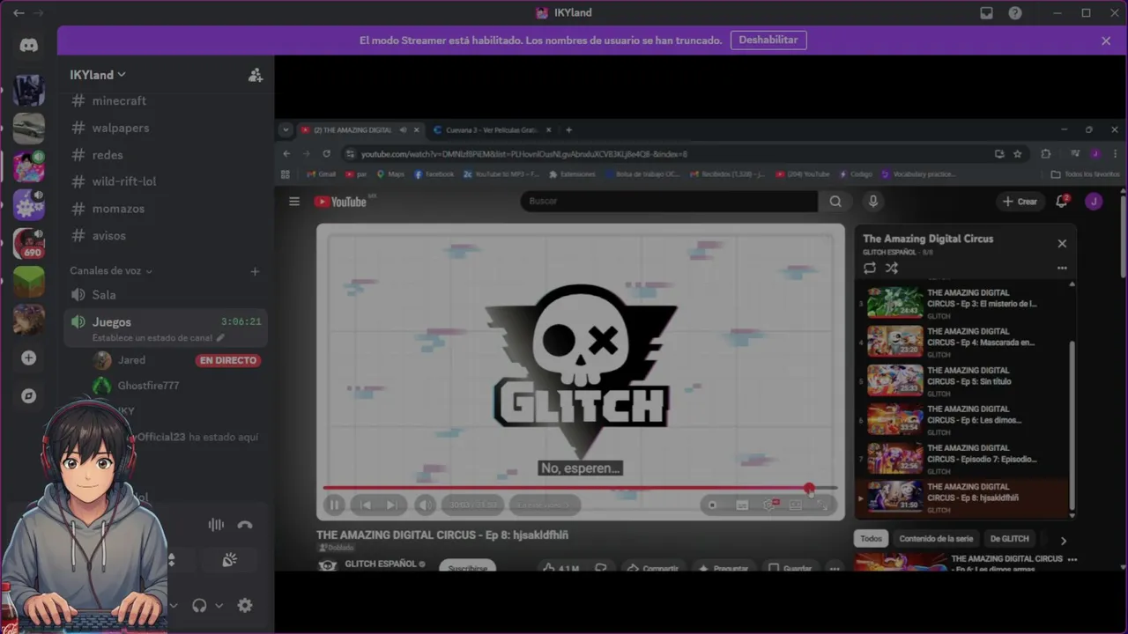The image size is (1128, 634).
Task: Open more options beside related video
Action: click(x=1072, y=559)
